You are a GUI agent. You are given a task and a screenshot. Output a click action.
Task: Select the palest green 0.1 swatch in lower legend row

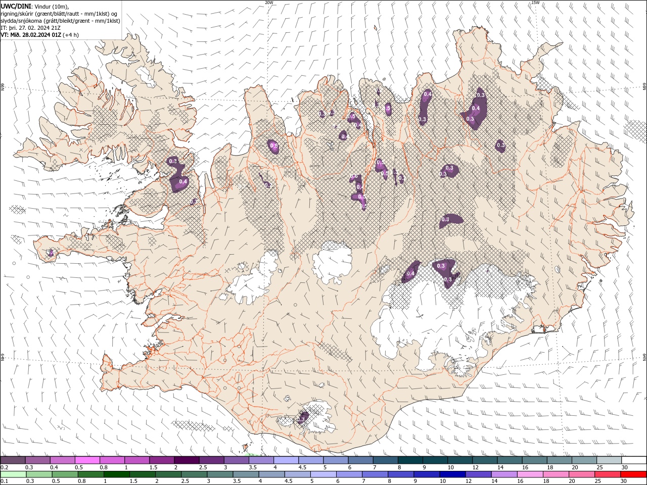click(x=13, y=474)
